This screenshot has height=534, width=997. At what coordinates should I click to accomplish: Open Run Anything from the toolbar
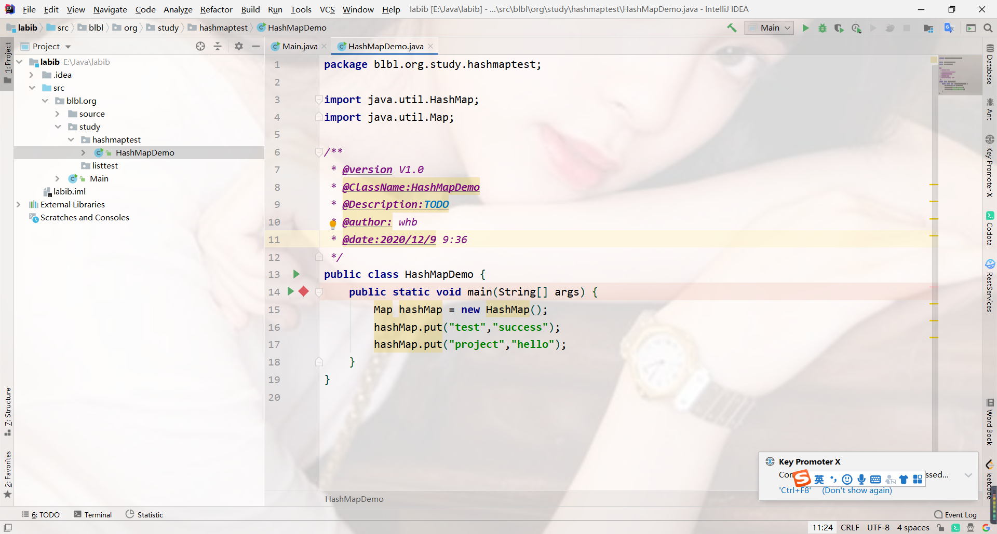pyautogui.click(x=971, y=28)
